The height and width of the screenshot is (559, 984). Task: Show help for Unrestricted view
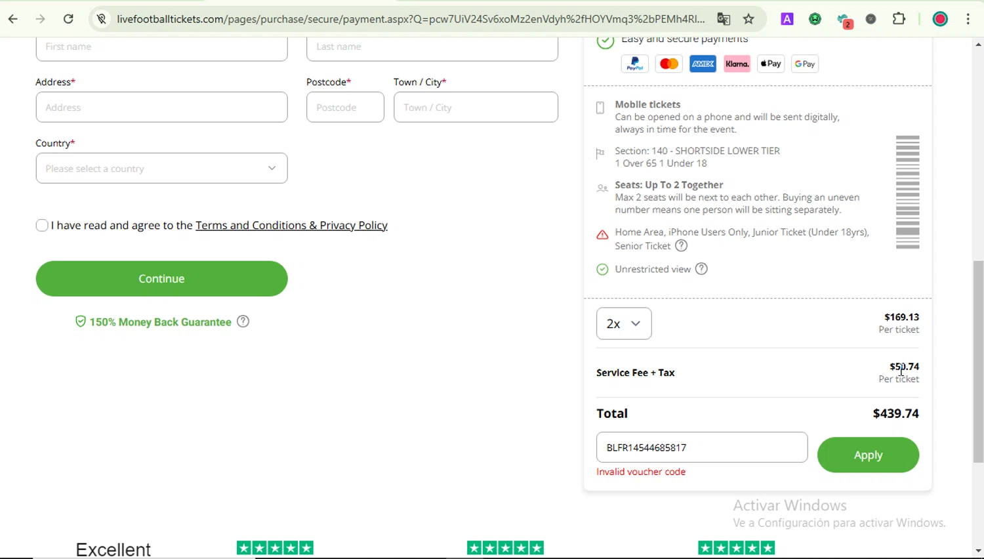click(x=702, y=269)
